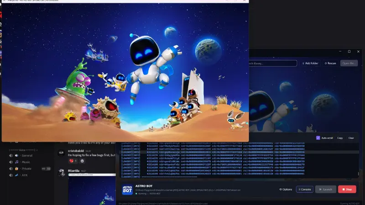Click the ASTRO BOT title in launcher
Viewport: 365px width, 205px height.
pos(144,186)
